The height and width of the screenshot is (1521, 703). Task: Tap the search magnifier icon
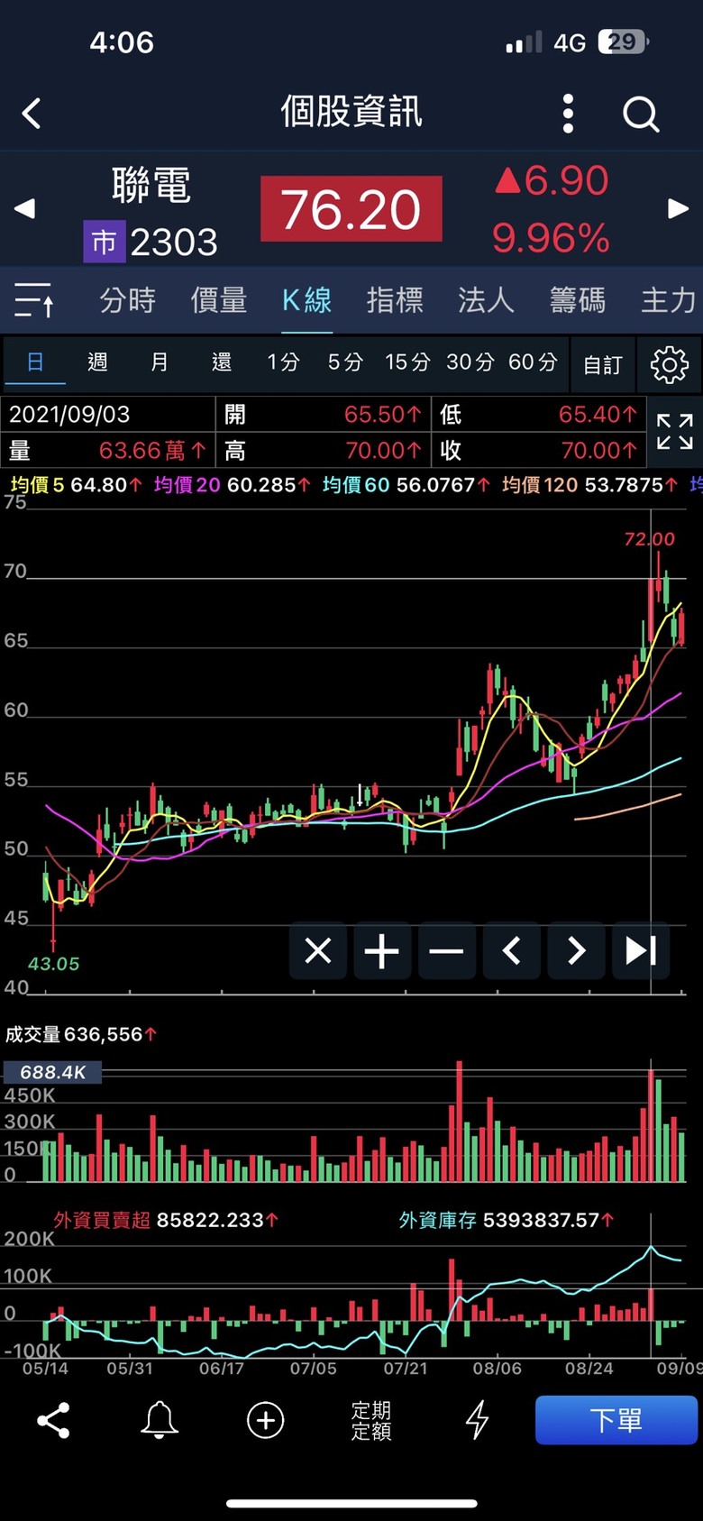tap(641, 114)
